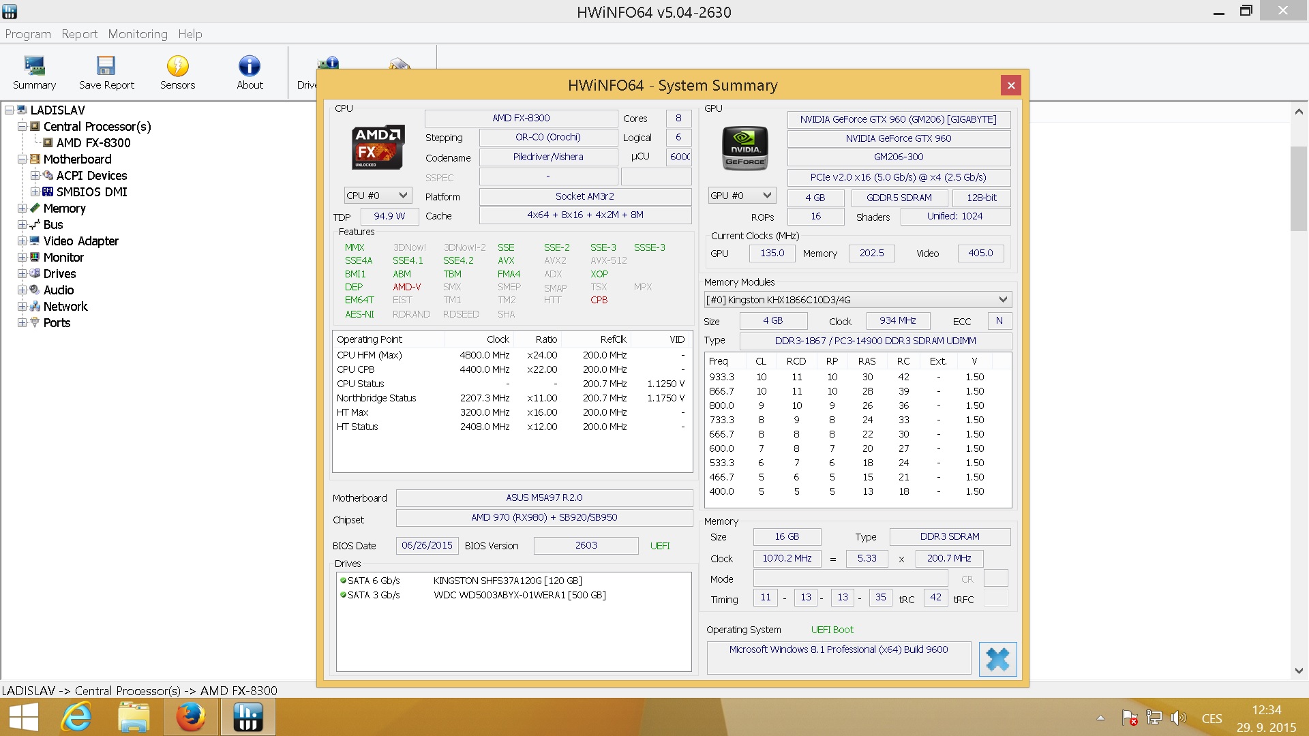
Task: Expand the Video Adapter tree node
Action: click(x=22, y=241)
